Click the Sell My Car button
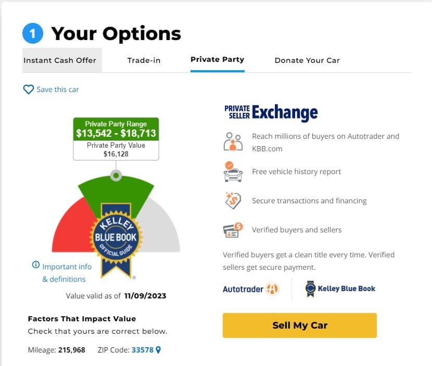The height and width of the screenshot is (366, 432). click(300, 325)
